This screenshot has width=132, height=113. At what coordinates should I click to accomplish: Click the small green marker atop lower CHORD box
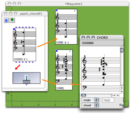pos(70,51)
